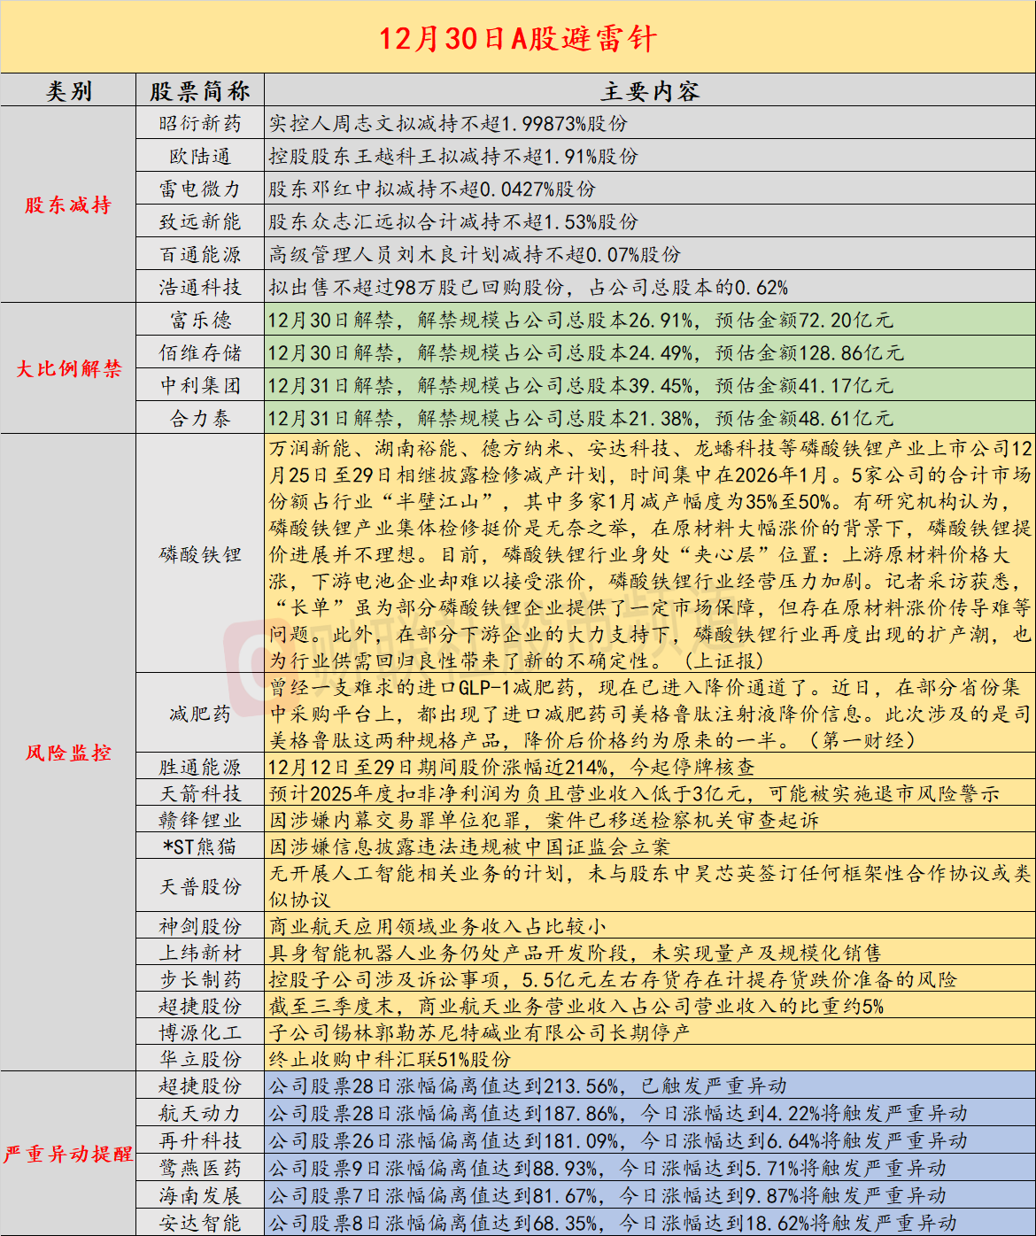Screen dimensions: 1036x1236
Task: Select stock name 雷电微力
Action: pyautogui.click(x=200, y=189)
